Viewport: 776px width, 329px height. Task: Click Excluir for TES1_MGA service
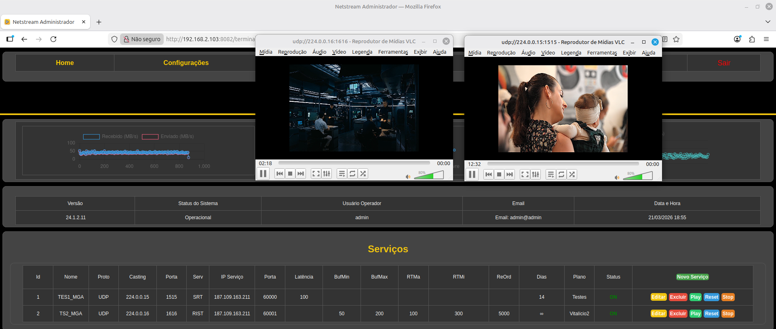(678, 297)
